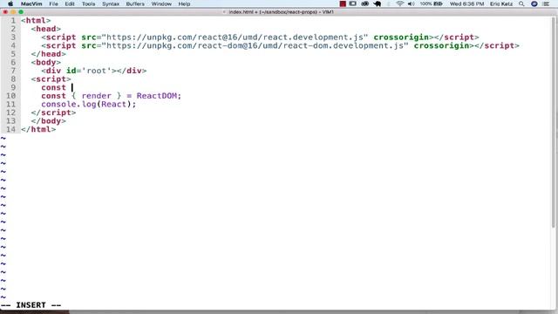Image resolution: width=558 pixels, height=314 pixels.
Task: Zoom the MacVim window with green button
Action: point(21,12)
